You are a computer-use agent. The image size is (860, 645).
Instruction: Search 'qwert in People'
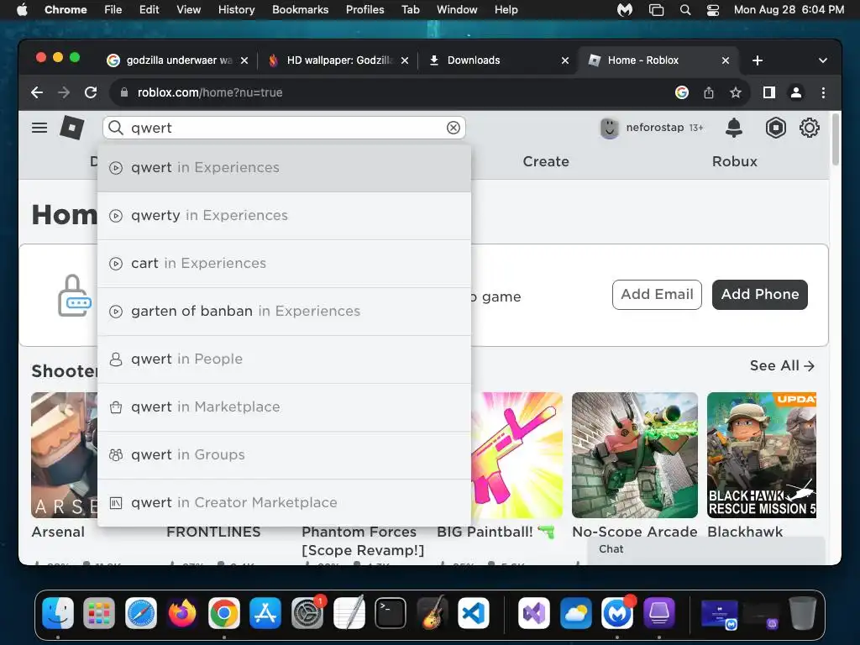[284, 359]
